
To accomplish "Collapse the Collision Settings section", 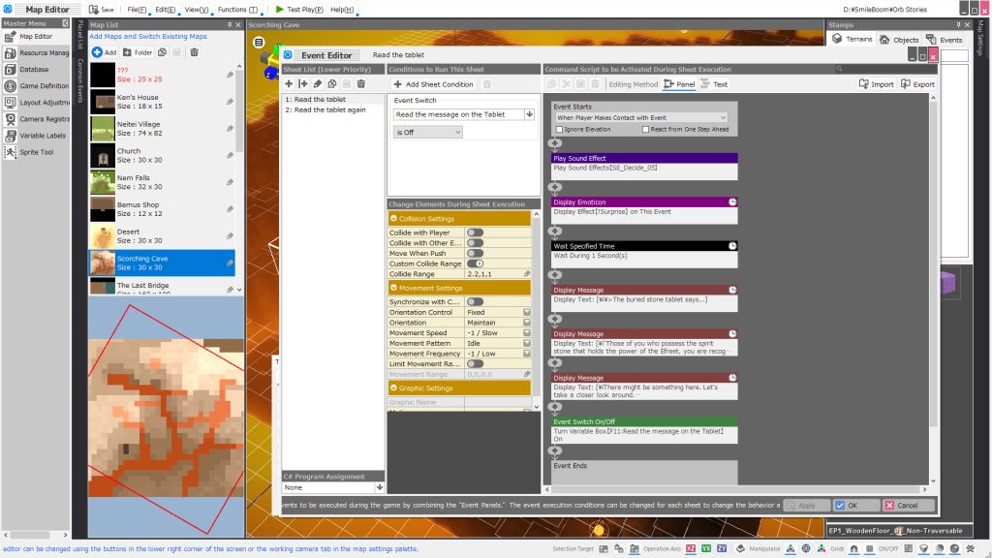I will [x=393, y=218].
